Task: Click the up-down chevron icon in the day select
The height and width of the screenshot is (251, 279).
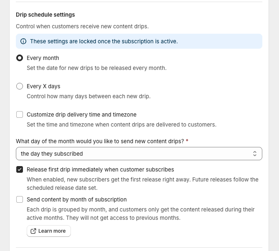Action: click(255, 154)
